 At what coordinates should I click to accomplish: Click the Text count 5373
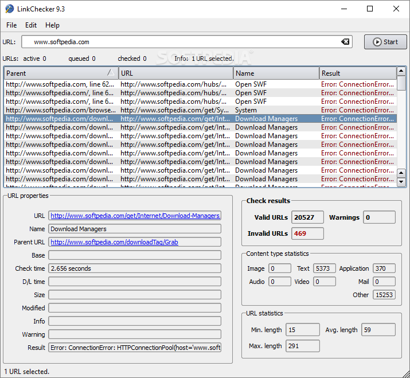coord(324,268)
